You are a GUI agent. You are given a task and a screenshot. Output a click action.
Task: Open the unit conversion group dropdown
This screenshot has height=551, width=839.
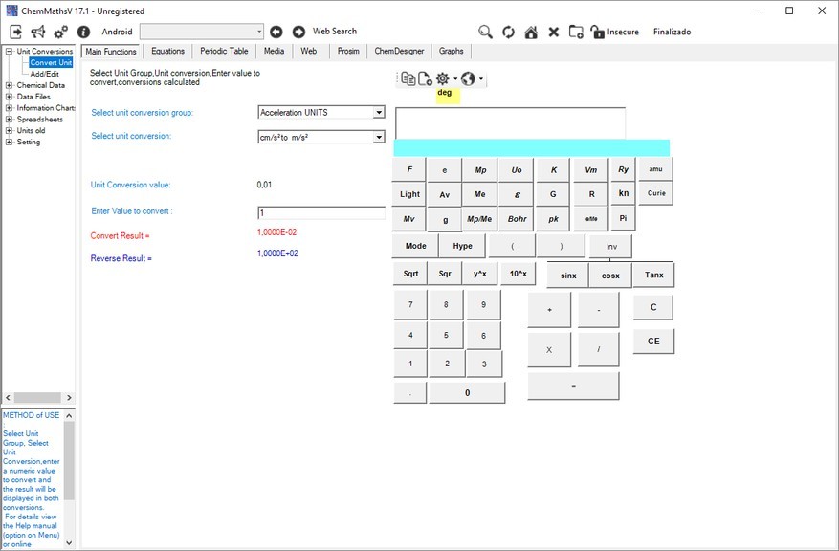point(379,112)
